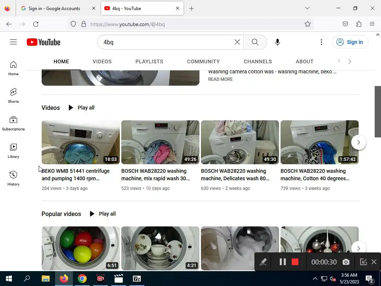Switch to the VIDEOS tab

click(x=102, y=61)
